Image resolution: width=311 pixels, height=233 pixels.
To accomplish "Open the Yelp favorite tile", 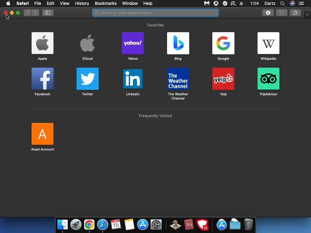I will coord(223,79).
